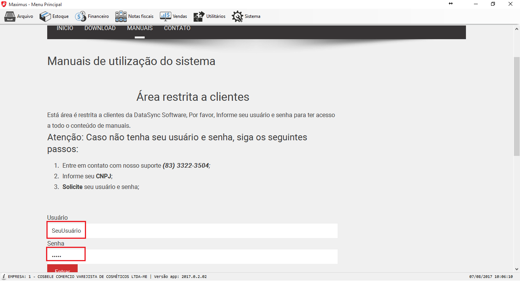The height and width of the screenshot is (292, 520).
Task: Click the Atenção warning heading
Action: 177,143
